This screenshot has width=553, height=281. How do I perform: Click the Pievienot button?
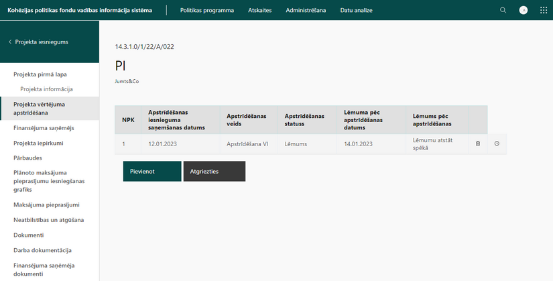click(x=152, y=171)
